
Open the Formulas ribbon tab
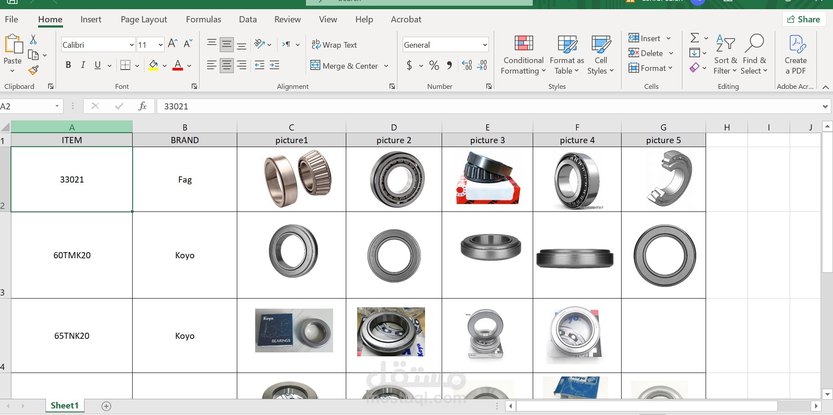tap(204, 19)
